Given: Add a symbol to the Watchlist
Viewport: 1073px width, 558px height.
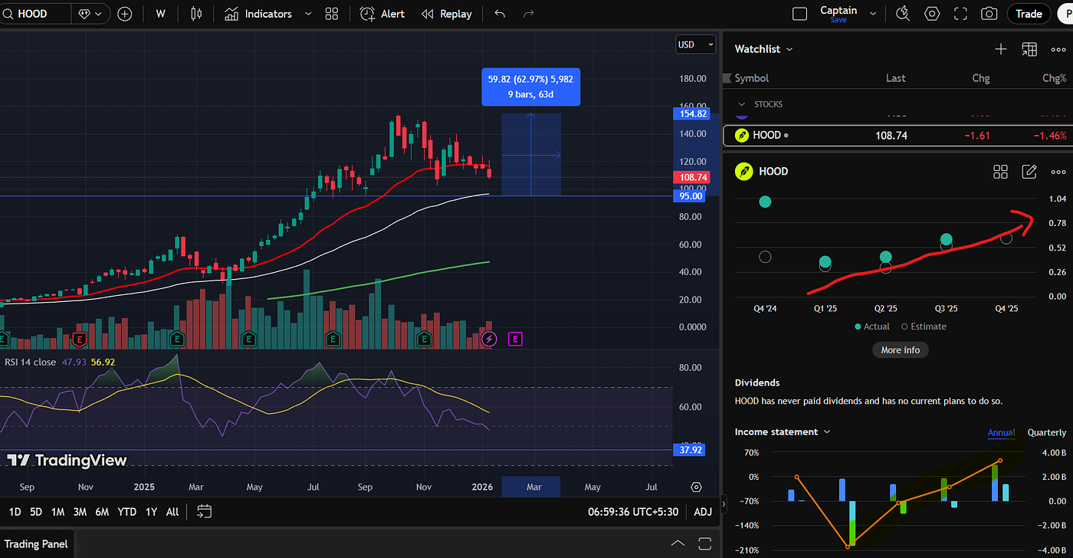Looking at the screenshot, I should point(1001,49).
